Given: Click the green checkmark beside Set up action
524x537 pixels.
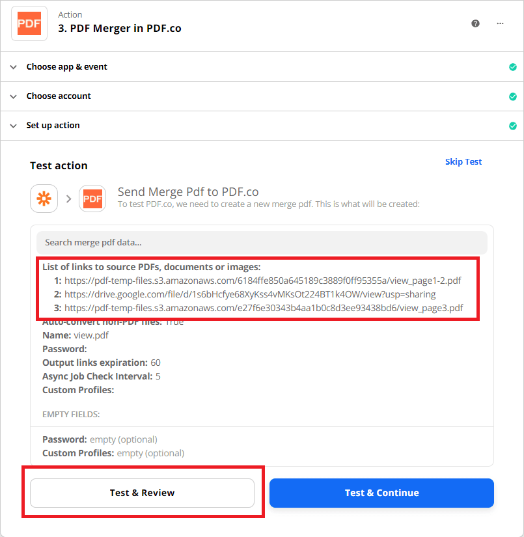Looking at the screenshot, I should point(512,126).
